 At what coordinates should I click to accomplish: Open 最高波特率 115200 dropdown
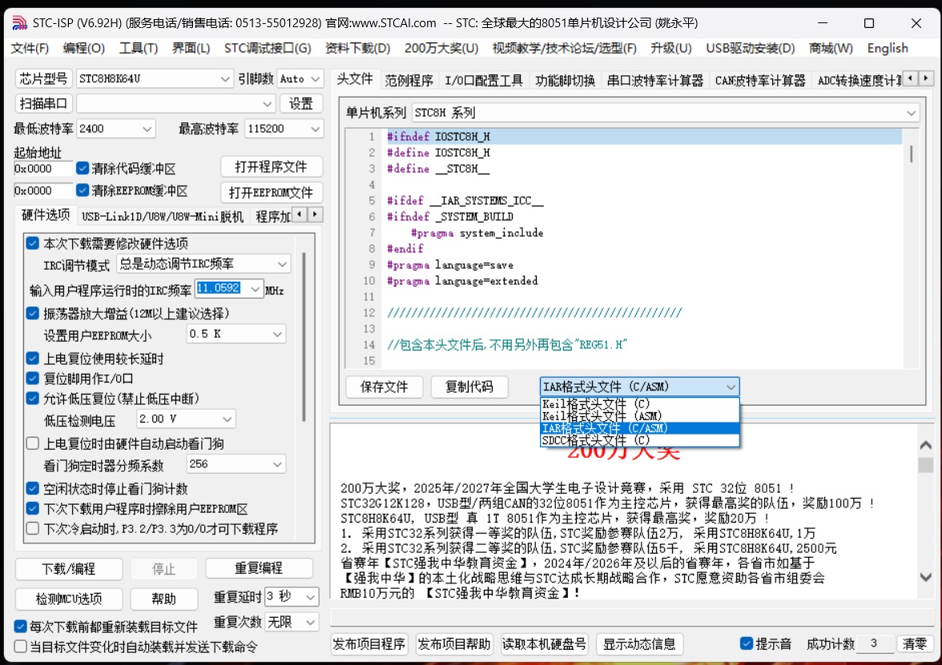(x=284, y=128)
